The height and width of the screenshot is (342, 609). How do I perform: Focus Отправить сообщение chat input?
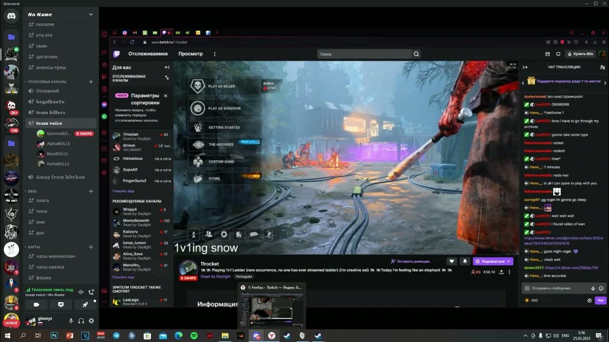(564, 288)
